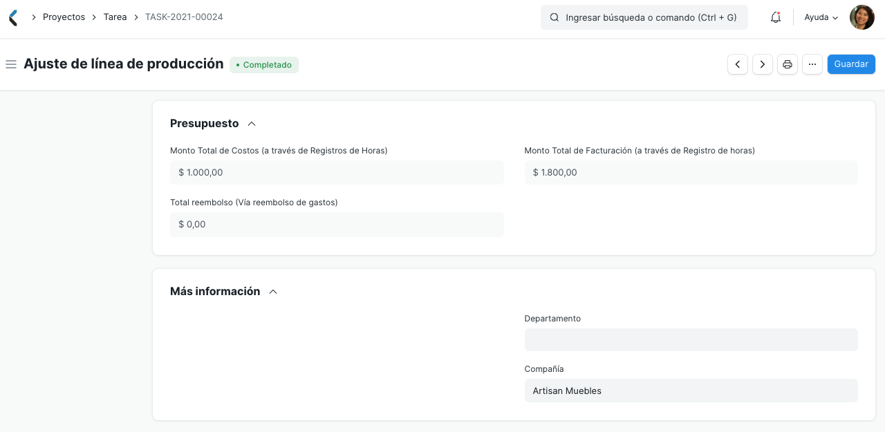
Task: Select the $ 1.000,00 total cost value
Action: 337,172
